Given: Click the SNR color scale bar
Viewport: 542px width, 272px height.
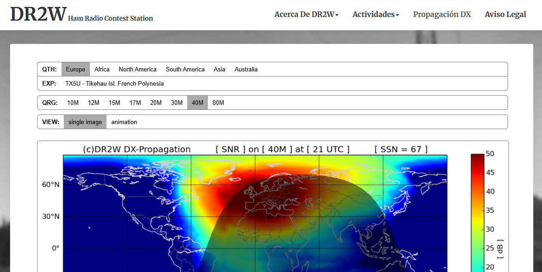Looking at the screenshot, I should (x=477, y=211).
